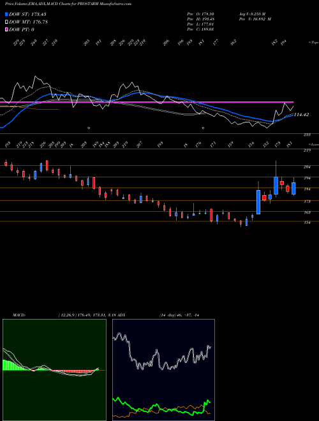The height and width of the screenshot is (421, 319).
Task: Select the 'DOW ST: 173.43' legend text
Action: [x=27, y=14]
